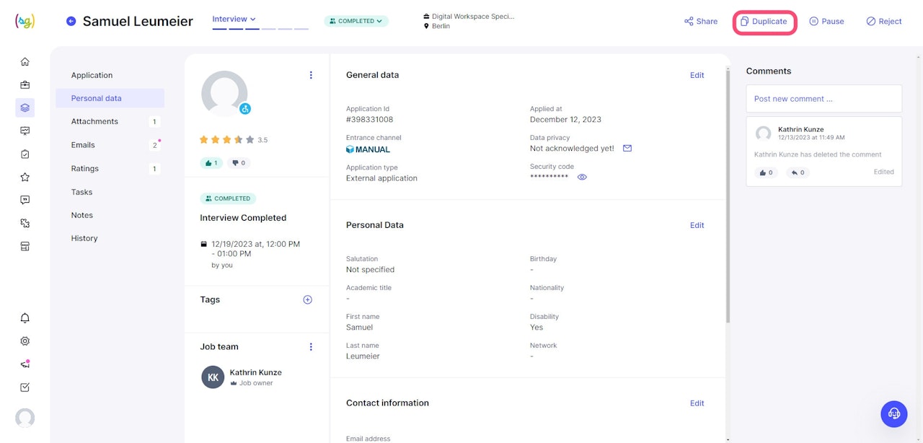
Task: Toggle the thumbs-up on Kathrin Kunze's comment
Action: (x=766, y=172)
